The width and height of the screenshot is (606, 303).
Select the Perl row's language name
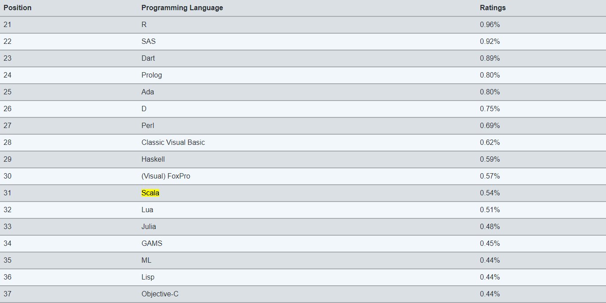click(x=148, y=126)
